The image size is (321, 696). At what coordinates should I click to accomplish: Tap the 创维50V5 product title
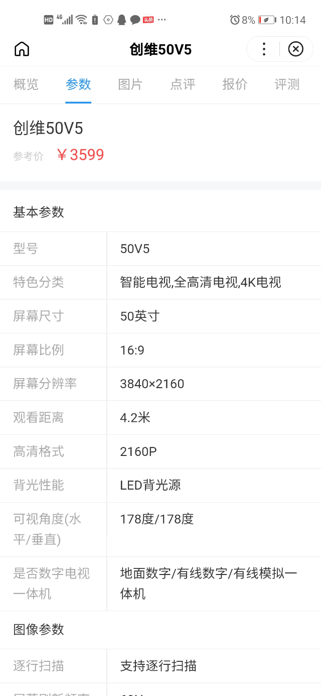coord(48,129)
